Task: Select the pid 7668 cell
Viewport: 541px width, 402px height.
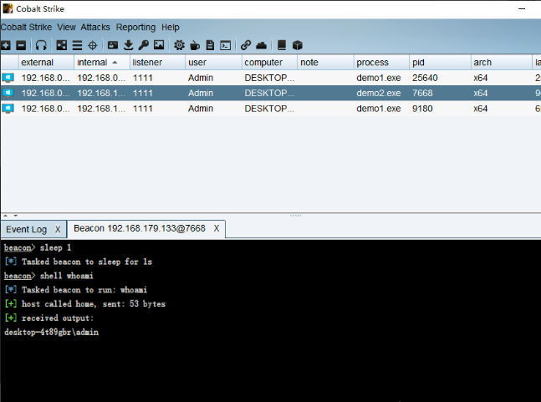Action: point(440,93)
